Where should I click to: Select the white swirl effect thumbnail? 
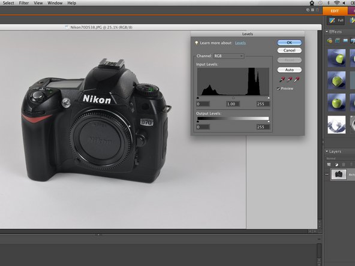click(x=336, y=125)
